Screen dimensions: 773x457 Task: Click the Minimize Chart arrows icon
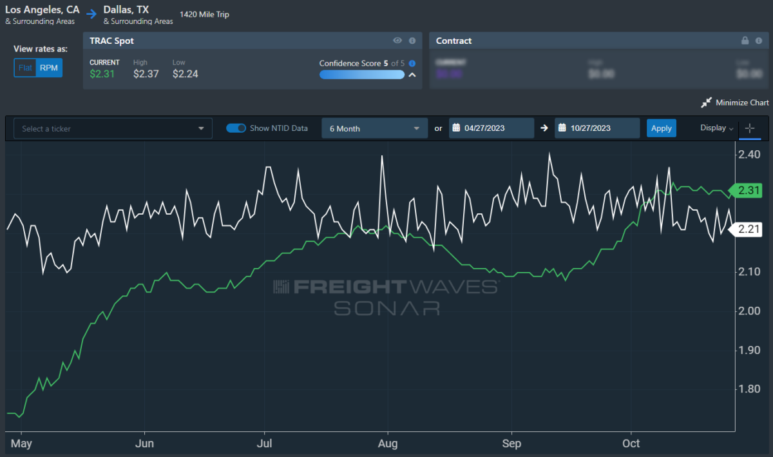click(x=707, y=102)
